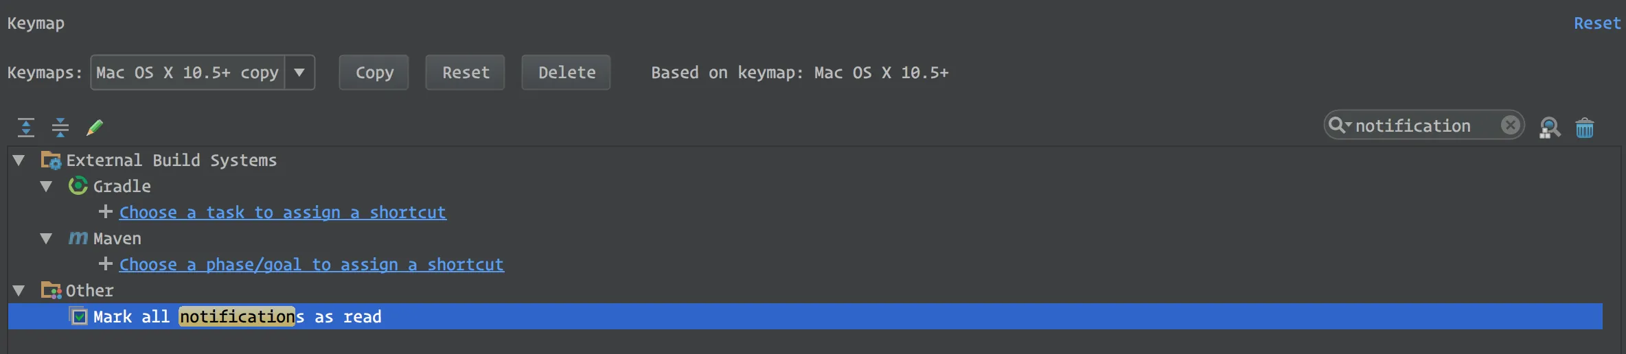Viewport: 1626px width, 354px height.
Task: Toggle the Mark all notifications checkbox icon
Action: click(80, 316)
